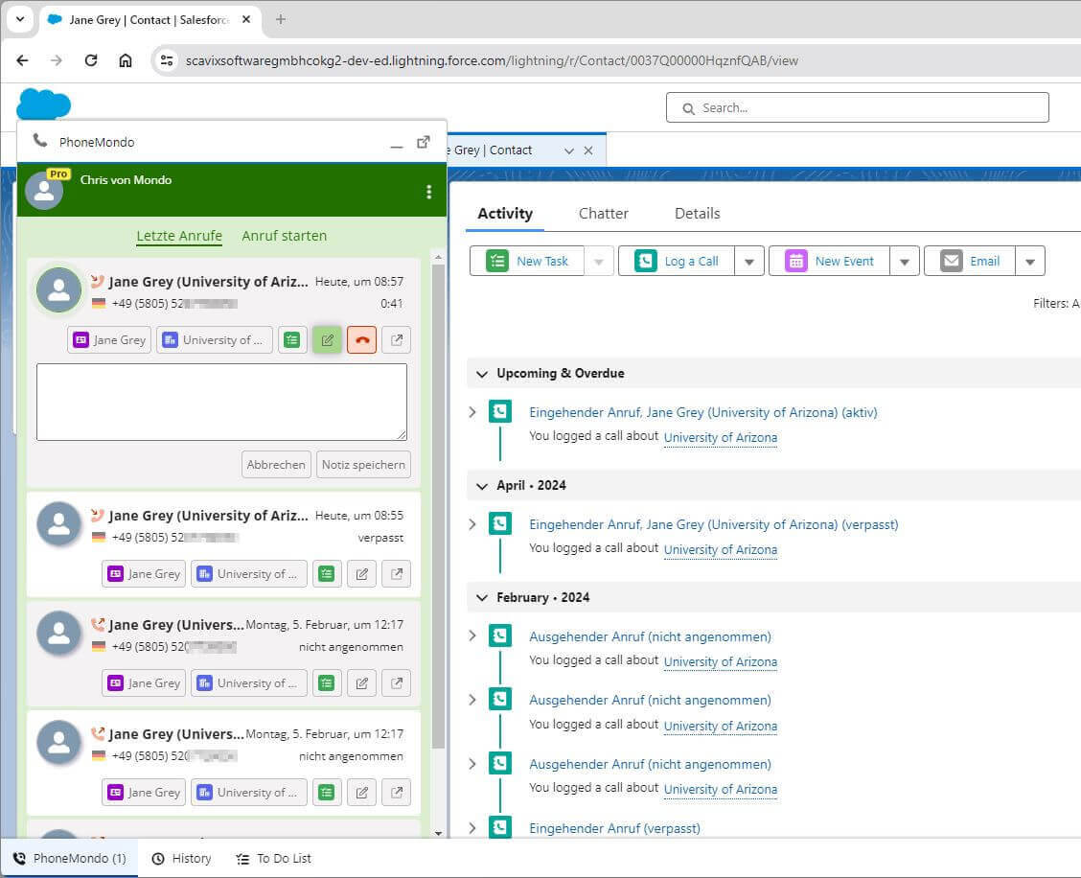
Task: Click the PhoneMondo call list scrollbar
Action: pos(438,507)
